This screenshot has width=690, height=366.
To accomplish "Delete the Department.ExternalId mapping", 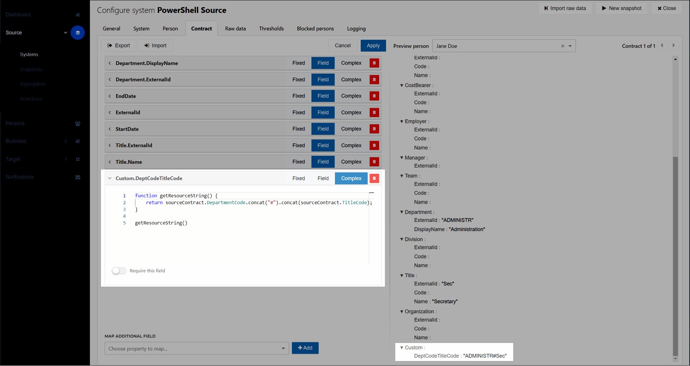I will coord(374,80).
